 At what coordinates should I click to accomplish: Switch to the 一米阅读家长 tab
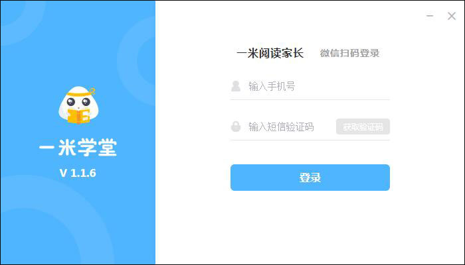coord(270,53)
